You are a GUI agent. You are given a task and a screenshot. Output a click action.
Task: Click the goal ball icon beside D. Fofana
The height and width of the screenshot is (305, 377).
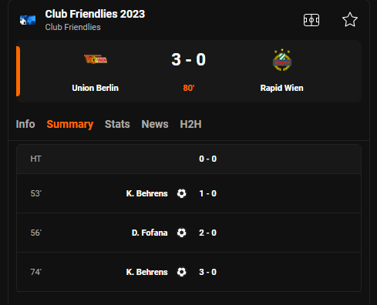pos(181,233)
